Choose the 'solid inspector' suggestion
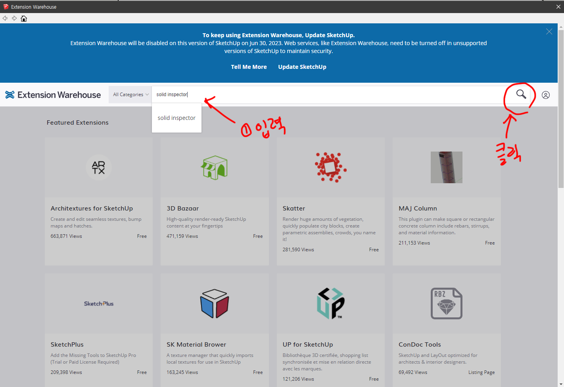Image resolution: width=564 pixels, height=387 pixels. pyautogui.click(x=176, y=118)
